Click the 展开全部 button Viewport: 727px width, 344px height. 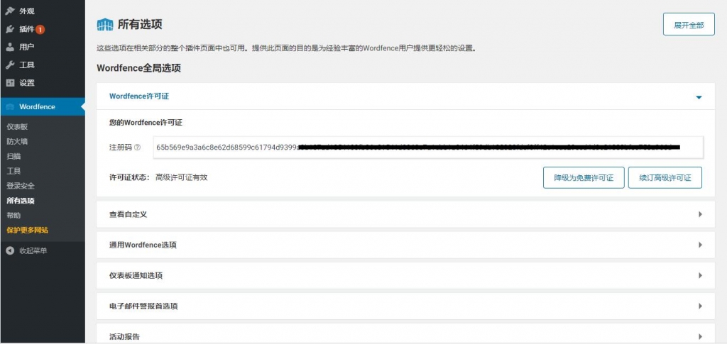688,25
